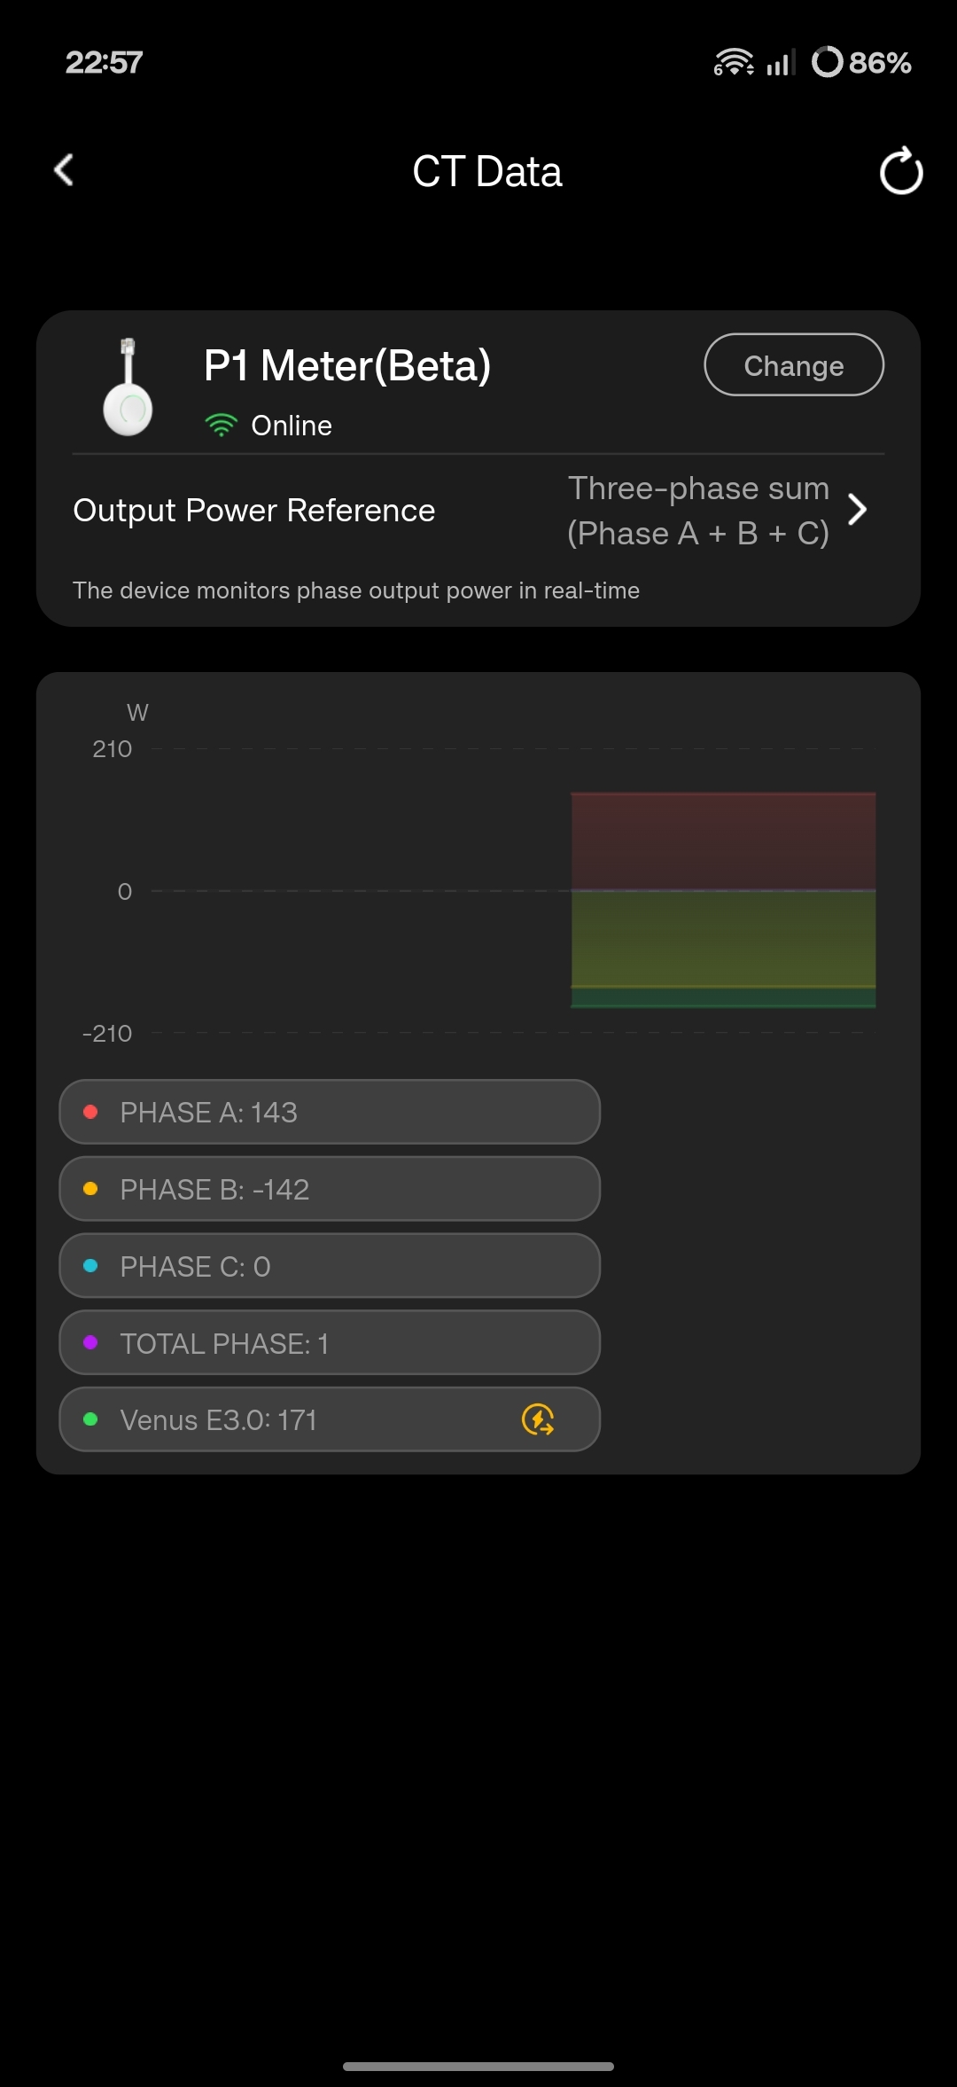Tap the cellular signal bars icon
The image size is (957, 2087).
(781, 63)
